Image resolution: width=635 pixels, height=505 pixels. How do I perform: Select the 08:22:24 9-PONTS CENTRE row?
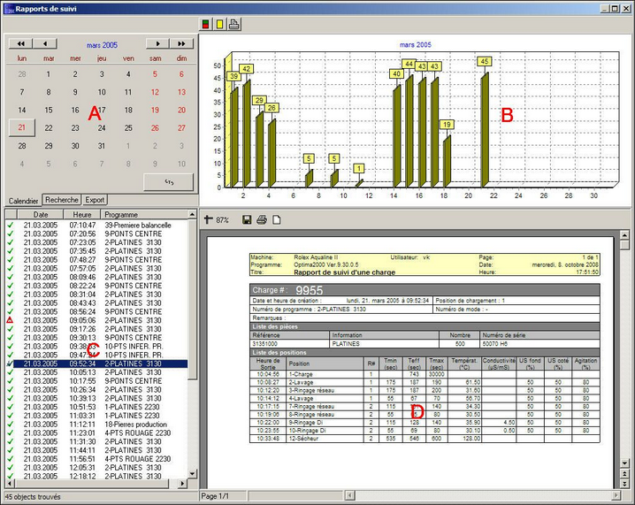(97, 286)
